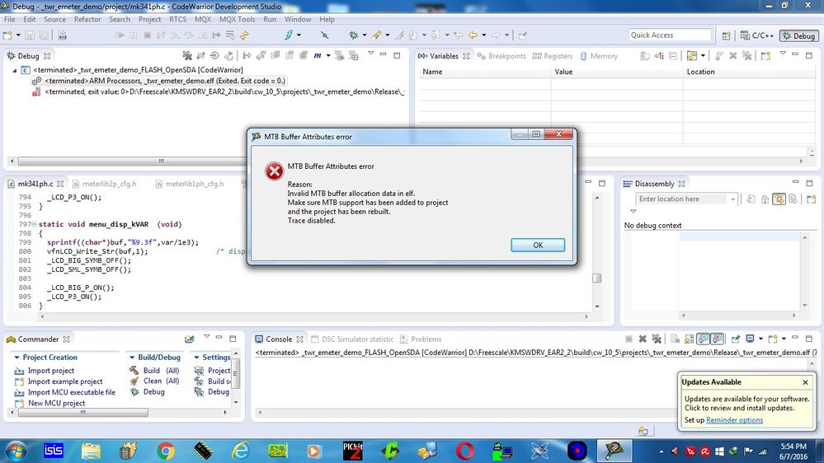Image resolution: width=824 pixels, height=463 pixels.
Task: Switch to the Debug perspective button
Action: coord(798,35)
